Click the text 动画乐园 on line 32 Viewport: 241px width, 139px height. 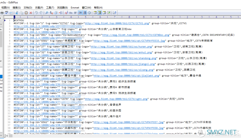116,111
